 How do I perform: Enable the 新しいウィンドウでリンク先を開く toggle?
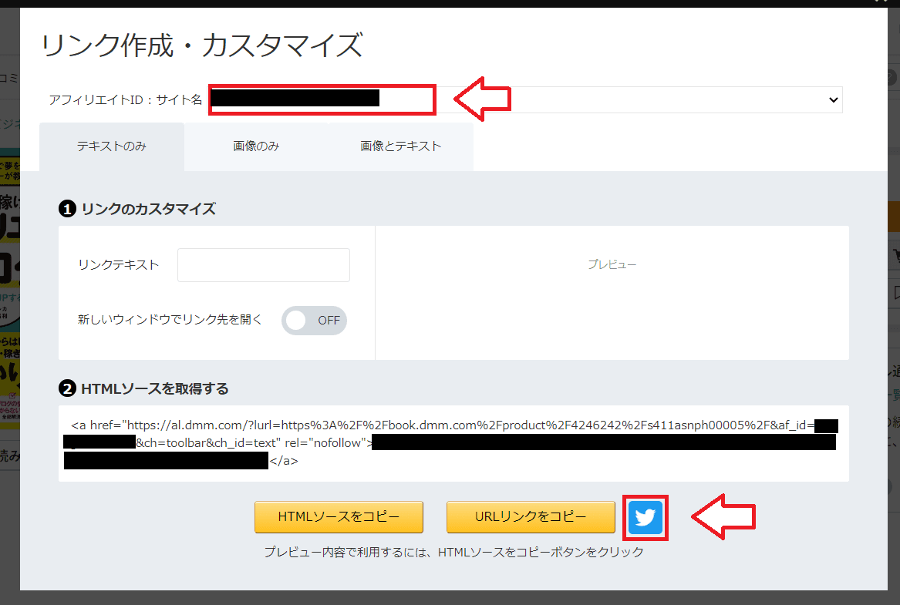click(314, 320)
